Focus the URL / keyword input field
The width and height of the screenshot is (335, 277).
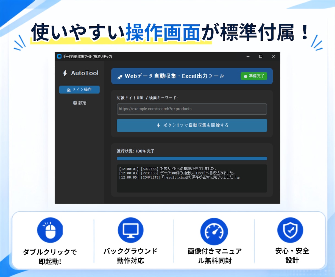point(192,109)
